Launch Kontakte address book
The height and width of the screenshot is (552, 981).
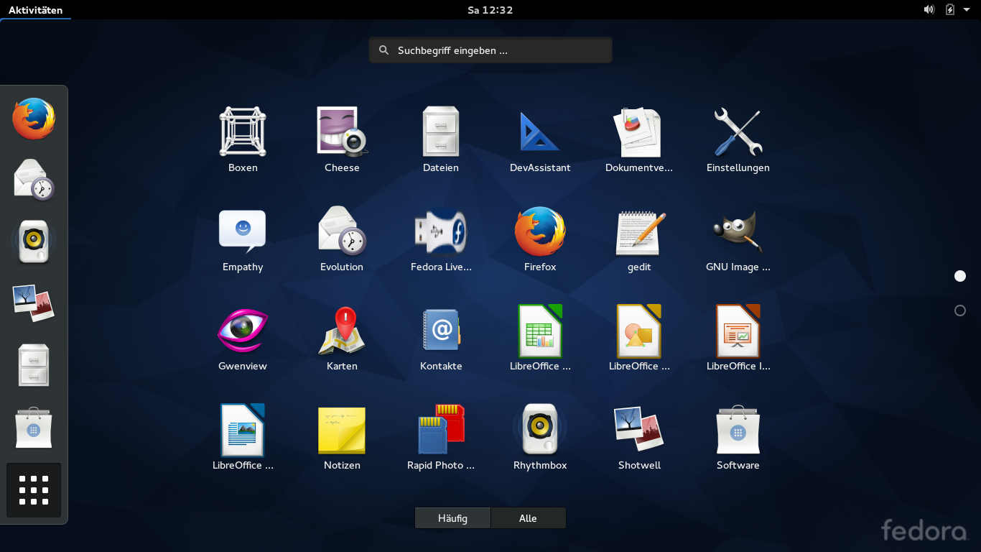click(x=441, y=331)
